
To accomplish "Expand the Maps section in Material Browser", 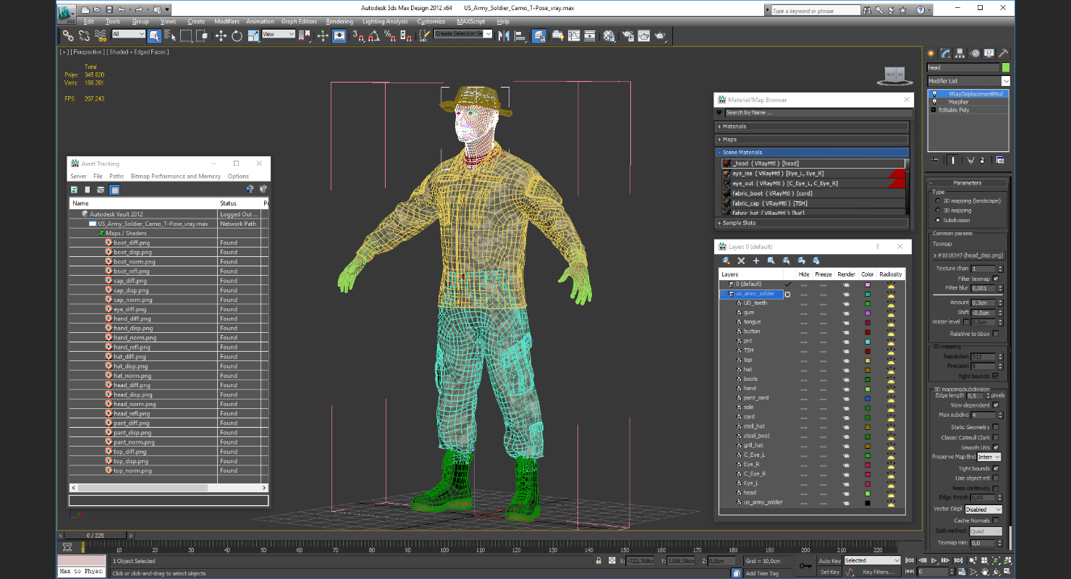I will tap(813, 140).
